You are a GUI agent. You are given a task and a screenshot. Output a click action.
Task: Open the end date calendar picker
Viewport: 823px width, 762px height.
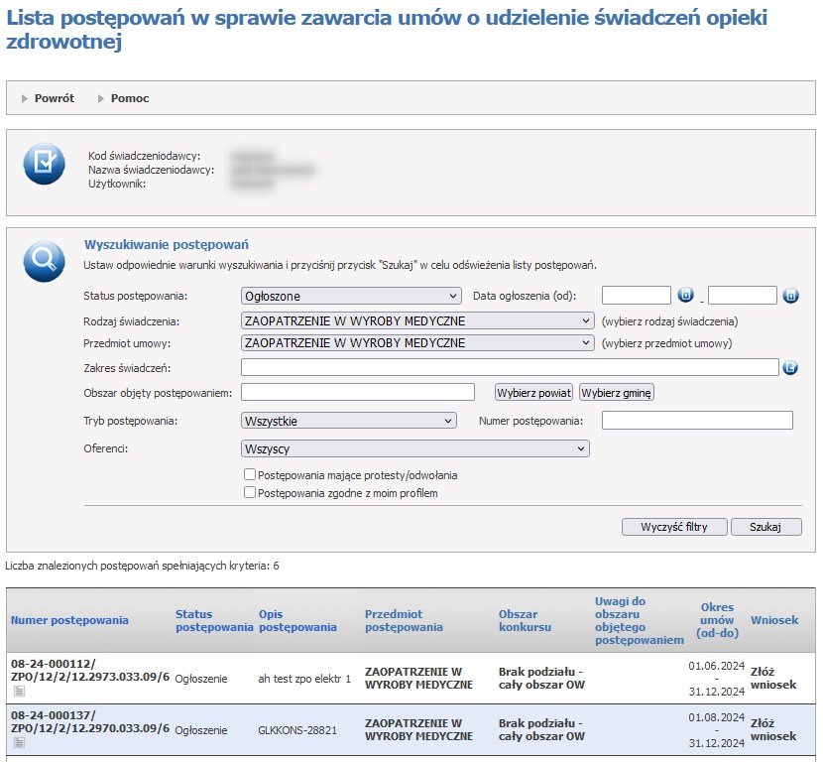point(790,296)
